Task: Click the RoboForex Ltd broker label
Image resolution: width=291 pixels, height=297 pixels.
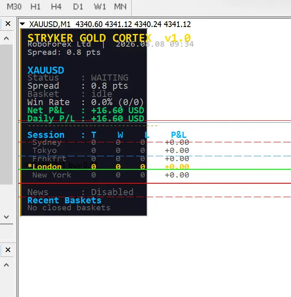Action: point(59,44)
